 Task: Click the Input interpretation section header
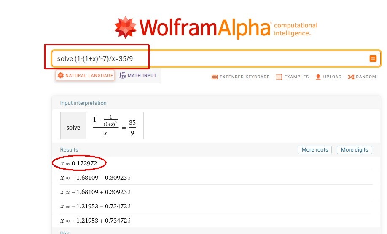point(83,103)
